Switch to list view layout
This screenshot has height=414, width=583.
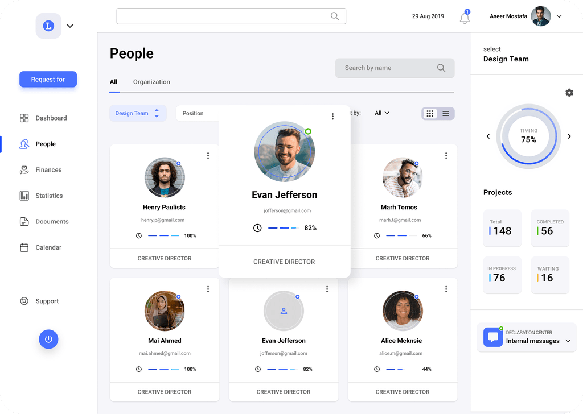tap(446, 114)
